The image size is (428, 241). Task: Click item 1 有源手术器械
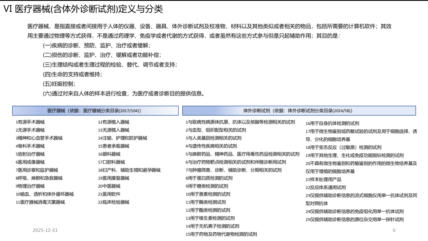30,122
